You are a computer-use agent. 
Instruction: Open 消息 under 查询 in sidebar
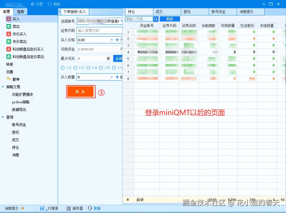[x=15, y=155]
